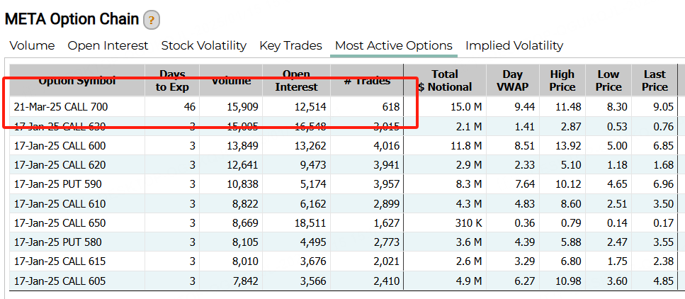Click the volume value 13,849

tap(242, 145)
